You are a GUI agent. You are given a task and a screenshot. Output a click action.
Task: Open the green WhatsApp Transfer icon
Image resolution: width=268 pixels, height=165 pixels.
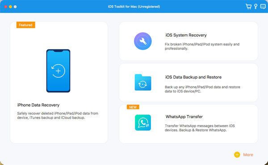(143, 123)
